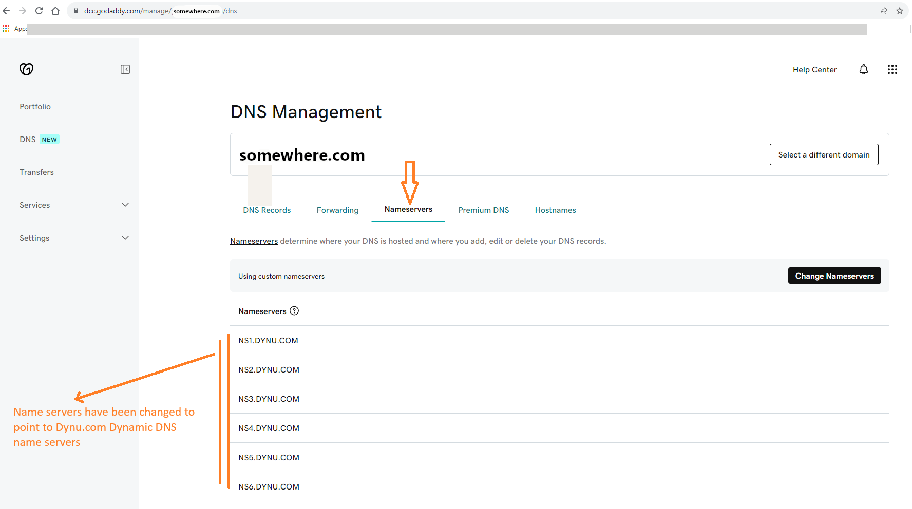Click the NS6.DYNU.COM row
912x509 pixels.
(560, 486)
